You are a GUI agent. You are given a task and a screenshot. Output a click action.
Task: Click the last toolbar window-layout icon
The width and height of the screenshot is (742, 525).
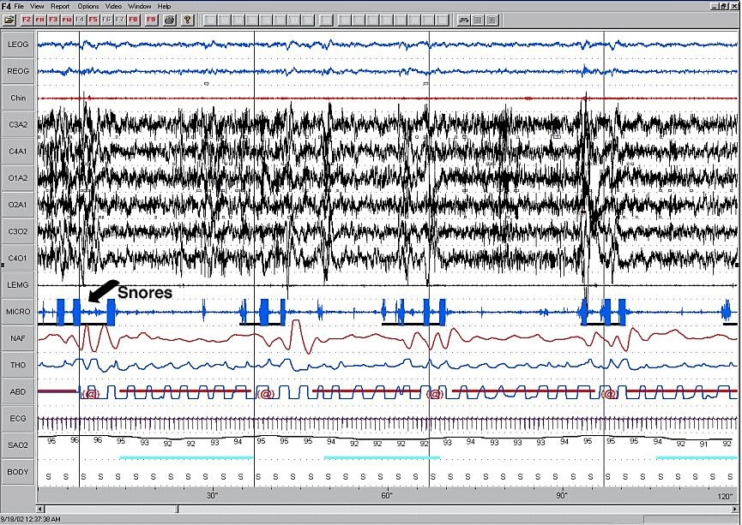click(x=492, y=20)
